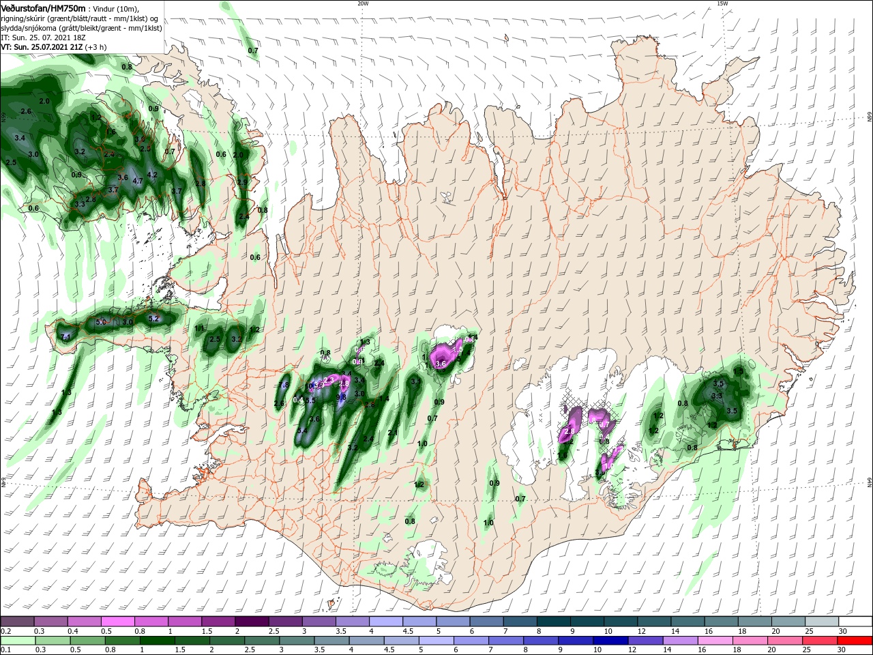Select the top-row 30 white legend swatch
The height and width of the screenshot is (655, 873).
pos(856,622)
